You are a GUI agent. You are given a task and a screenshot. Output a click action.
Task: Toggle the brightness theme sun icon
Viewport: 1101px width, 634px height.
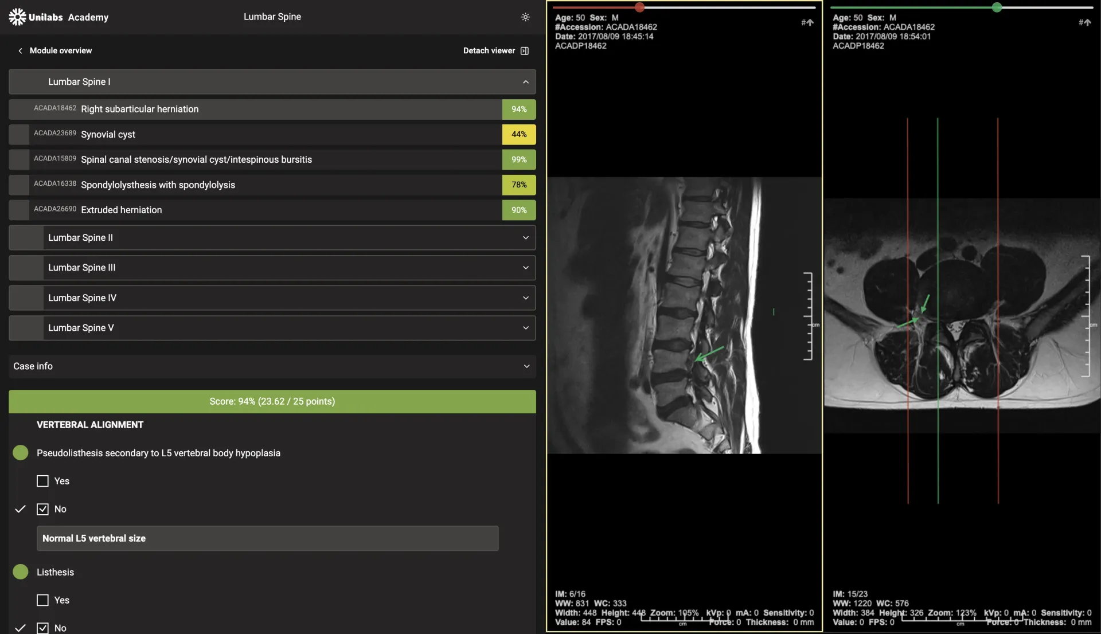point(525,17)
